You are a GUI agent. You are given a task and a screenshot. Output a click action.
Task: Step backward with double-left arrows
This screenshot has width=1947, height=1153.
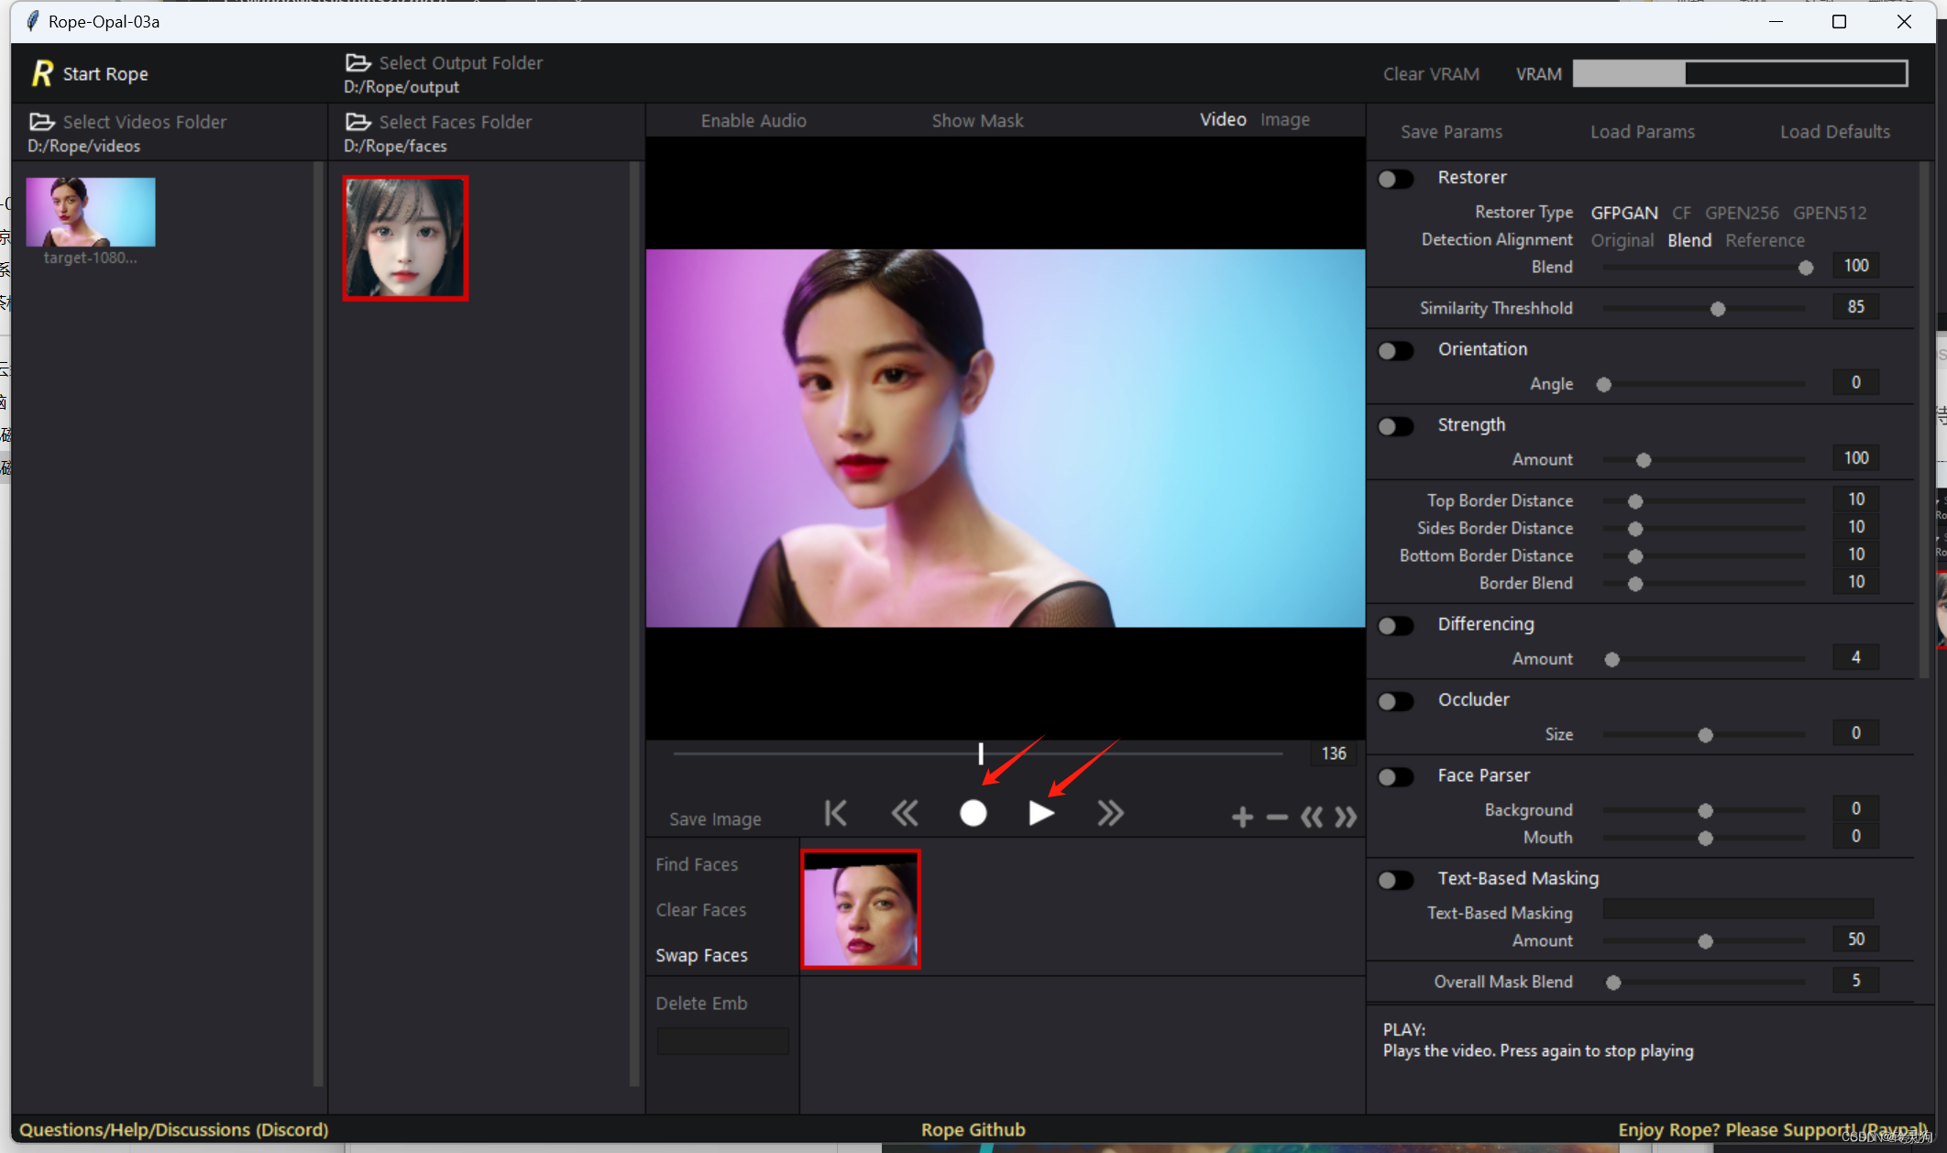904,813
